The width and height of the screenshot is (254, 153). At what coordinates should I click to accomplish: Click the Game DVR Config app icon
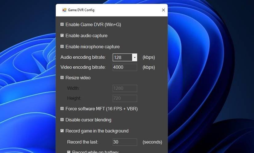point(64,10)
